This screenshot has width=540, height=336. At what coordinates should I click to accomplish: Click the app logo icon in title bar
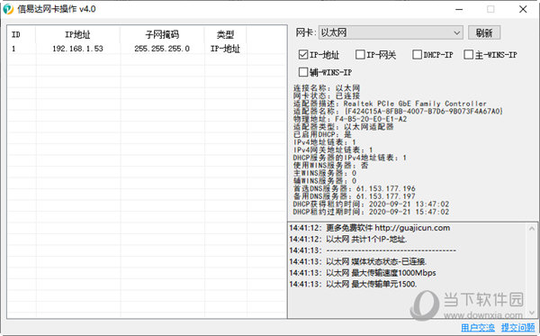8,9
